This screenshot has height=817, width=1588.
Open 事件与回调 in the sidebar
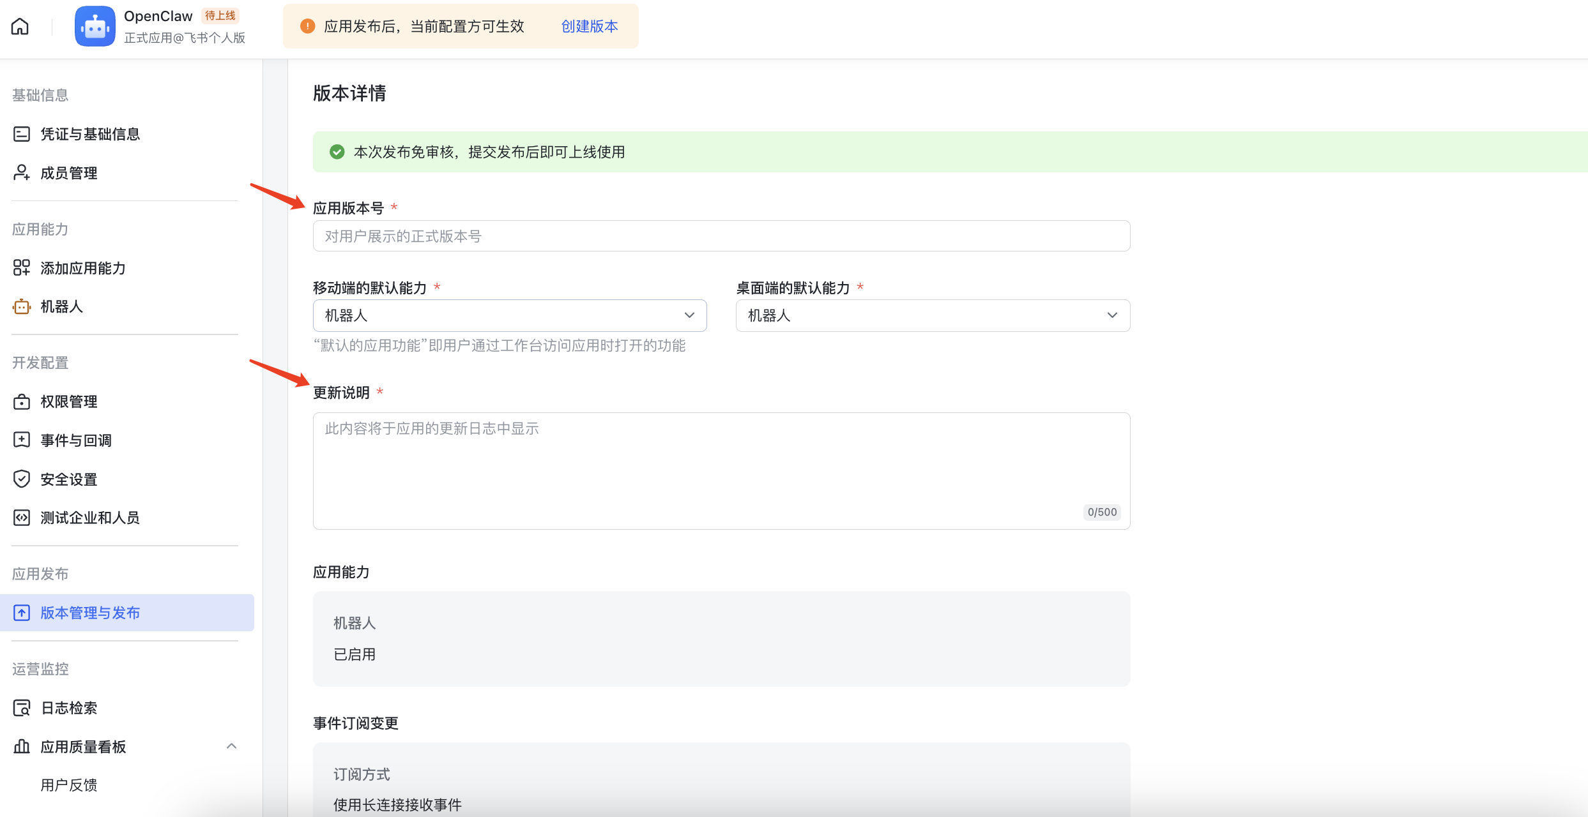pos(75,440)
